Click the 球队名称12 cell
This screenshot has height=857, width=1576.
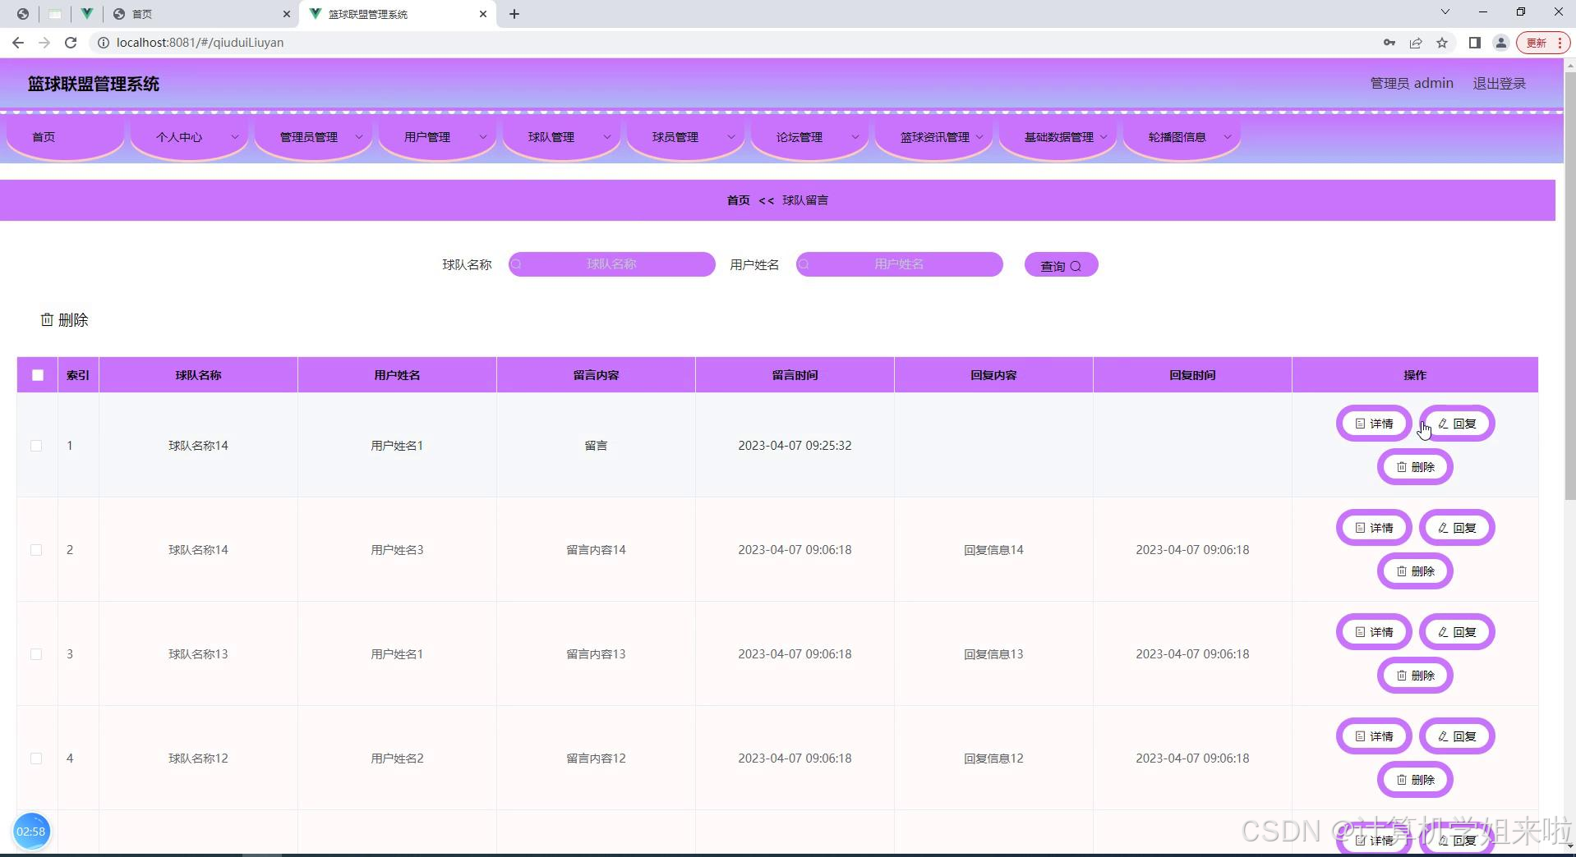[x=198, y=758]
